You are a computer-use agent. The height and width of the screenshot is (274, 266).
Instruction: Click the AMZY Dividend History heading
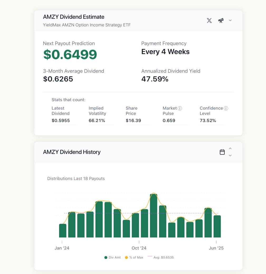[72, 152]
